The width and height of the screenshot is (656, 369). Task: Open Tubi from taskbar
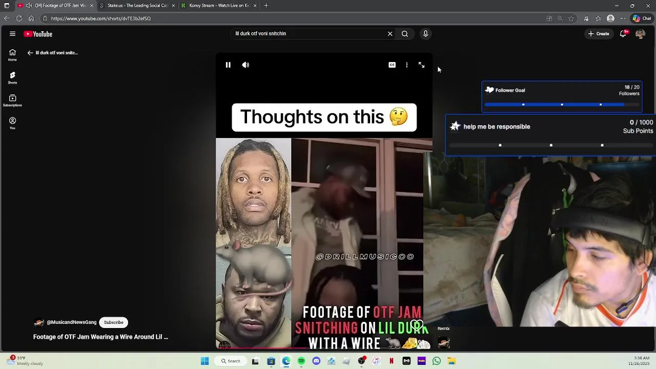pyautogui.click(x=422, y=361)
